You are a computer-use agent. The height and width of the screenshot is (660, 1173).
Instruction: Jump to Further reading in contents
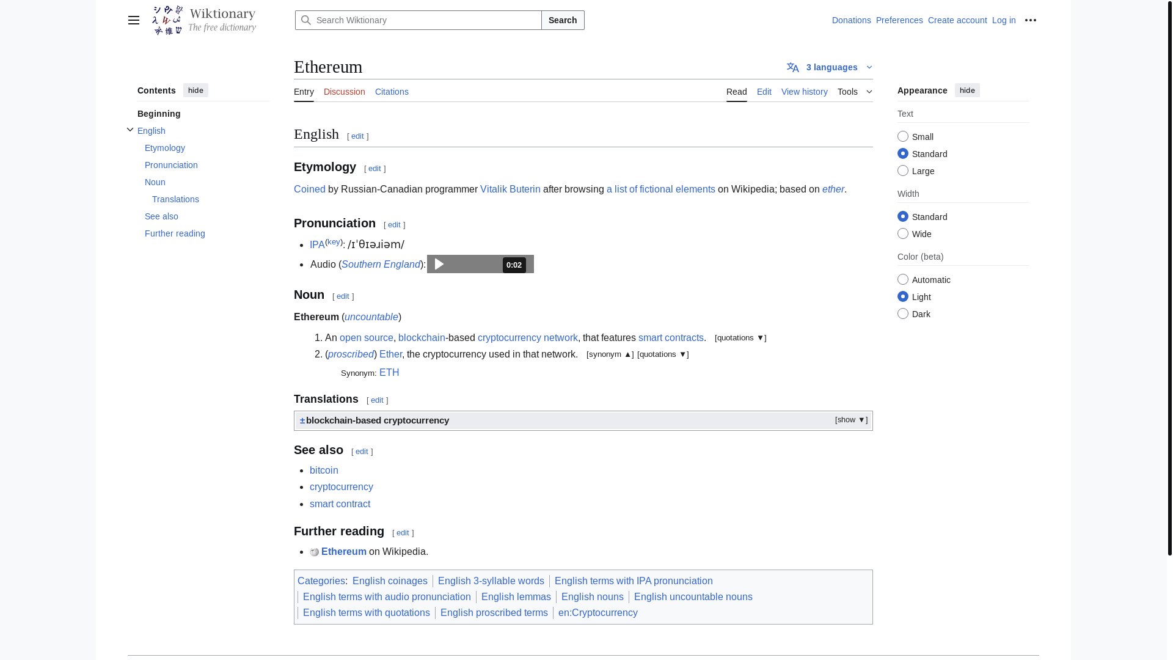coord(175,233)
